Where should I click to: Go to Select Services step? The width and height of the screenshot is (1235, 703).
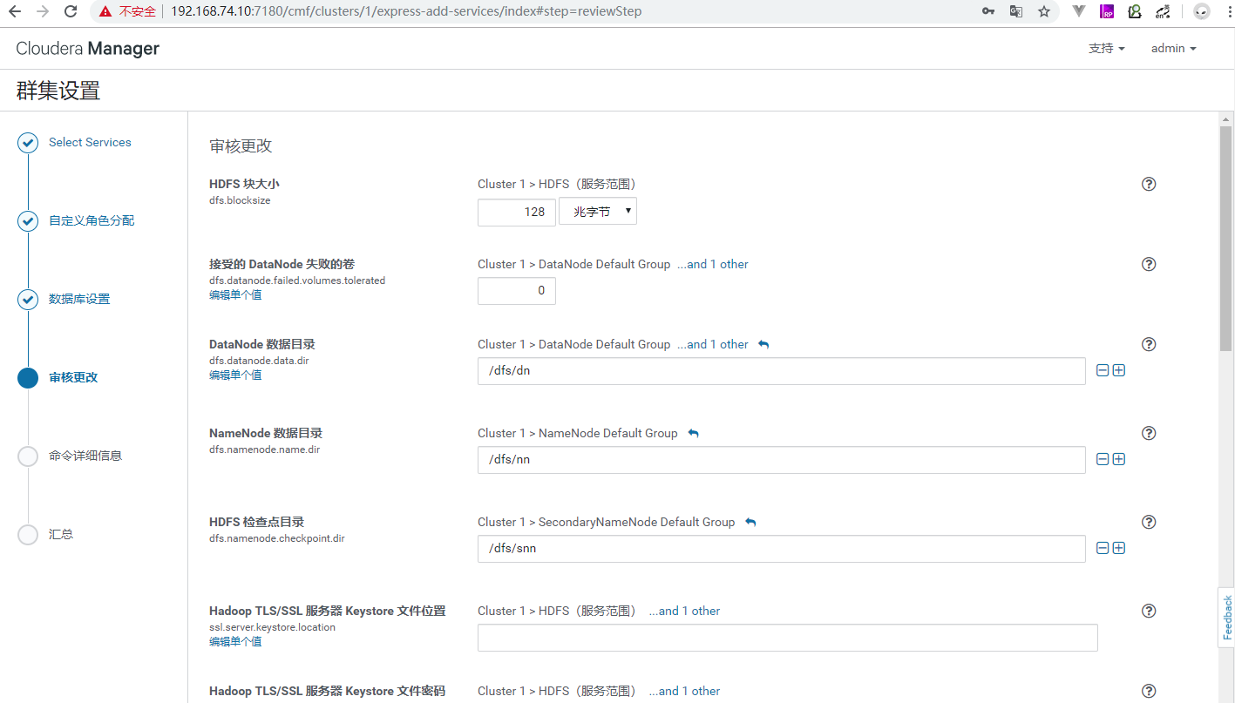(90, 142)
